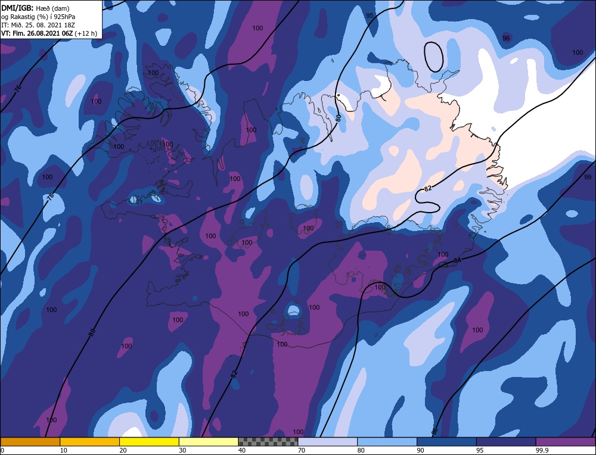Click the legend scale value '0'
The image size is (596, 455).
[x=2, y=450]
